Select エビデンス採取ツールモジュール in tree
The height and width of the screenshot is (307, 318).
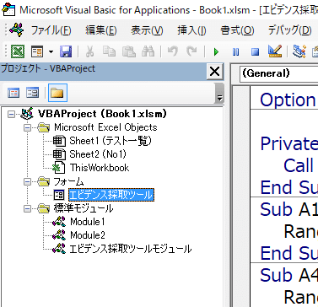tap(131, 249)
